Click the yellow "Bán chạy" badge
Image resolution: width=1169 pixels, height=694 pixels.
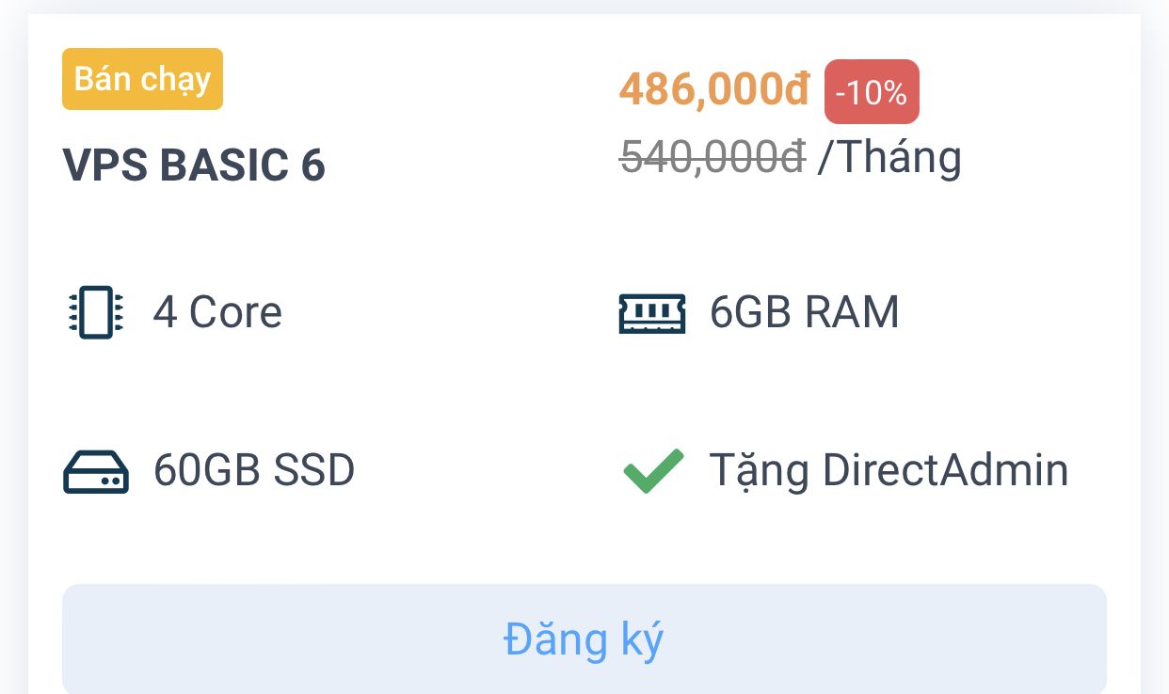[142, 79]
